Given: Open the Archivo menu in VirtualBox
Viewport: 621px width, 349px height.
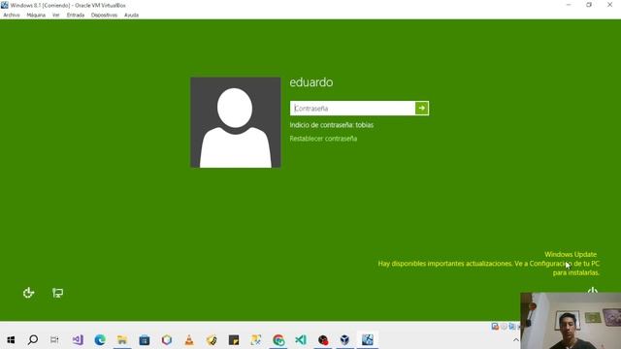Looking at the screenshot, I should click(12, 16).
